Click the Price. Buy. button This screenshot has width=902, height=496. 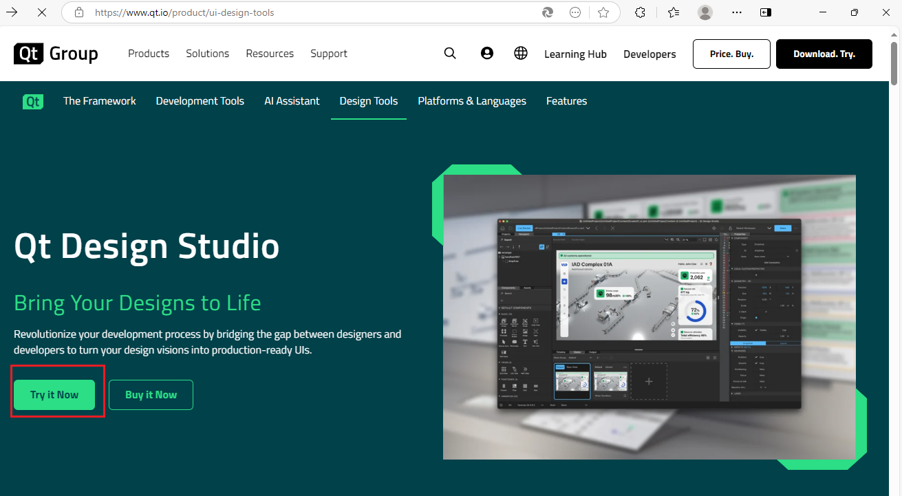pos(731,54)
